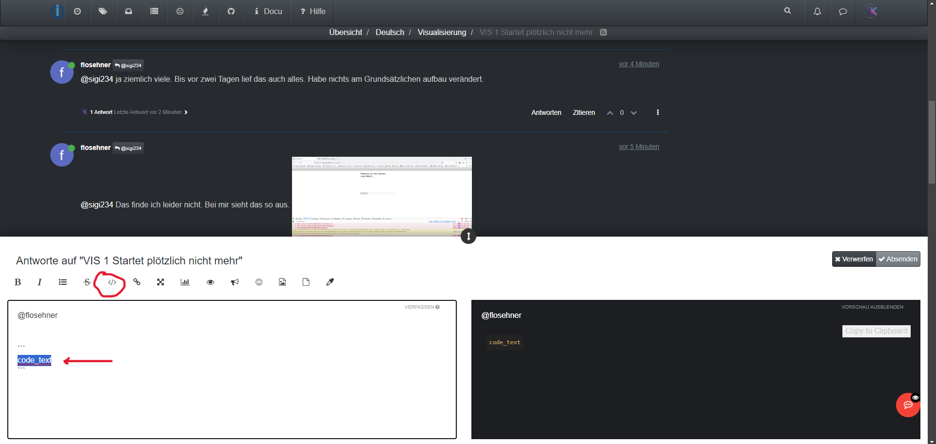936x444 pixels.
Task: Open the GitHub icon in the navbar
Action: [x=231, y=11]
